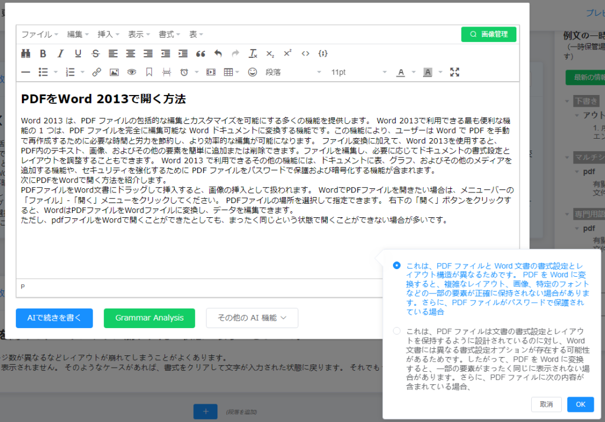Open find and replace binoculars icon
The height and width of the screenshot is (422, 605).
[x=25, y=54]
